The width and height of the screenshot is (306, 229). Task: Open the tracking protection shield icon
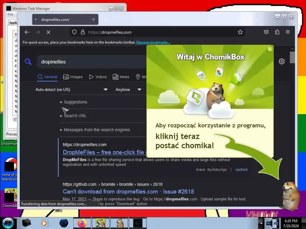pyautogui.click(x=74, y=32)
